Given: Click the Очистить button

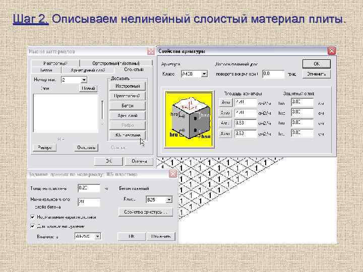Looking at the screenshot, I should (x=86, y=148).
